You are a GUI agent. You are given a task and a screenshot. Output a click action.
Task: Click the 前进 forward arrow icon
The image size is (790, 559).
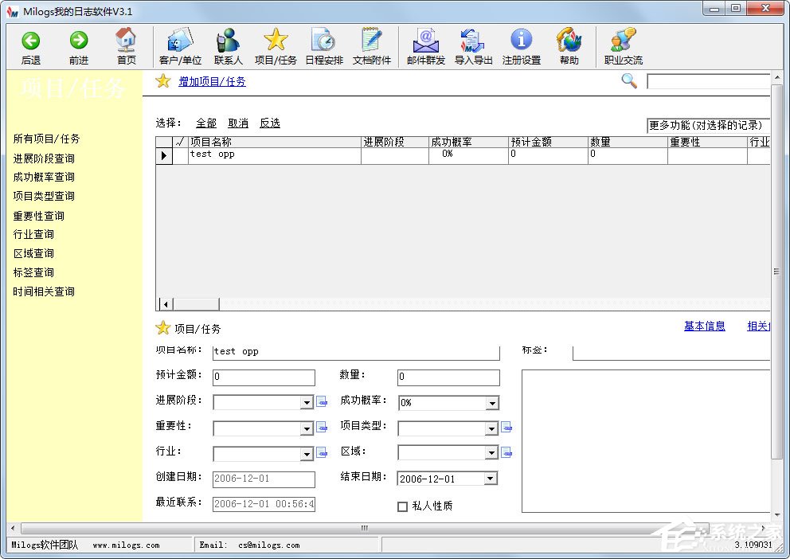pos(79,41)
